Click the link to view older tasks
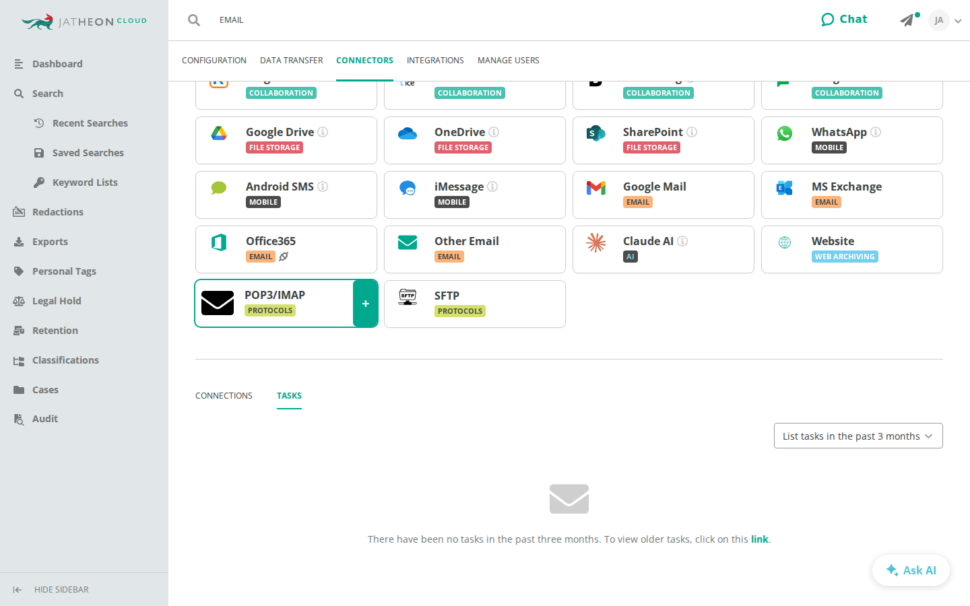 coord(759,539)
